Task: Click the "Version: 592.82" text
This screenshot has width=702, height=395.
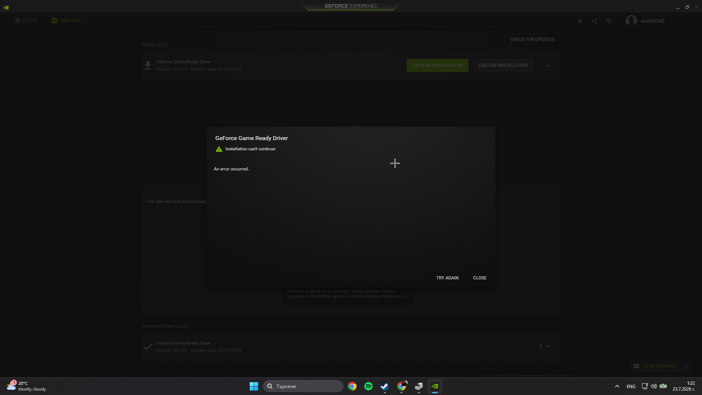Action: (x=171, y=350)
